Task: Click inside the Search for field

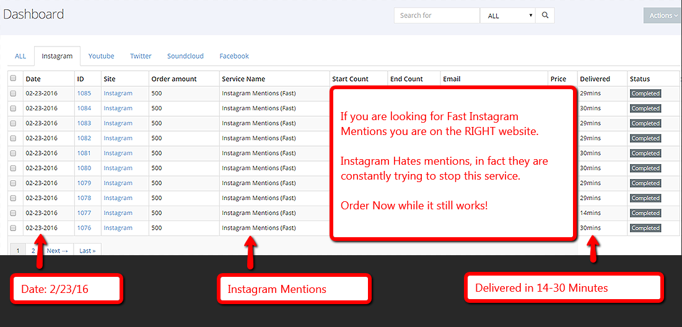Action: coord(437,15)
